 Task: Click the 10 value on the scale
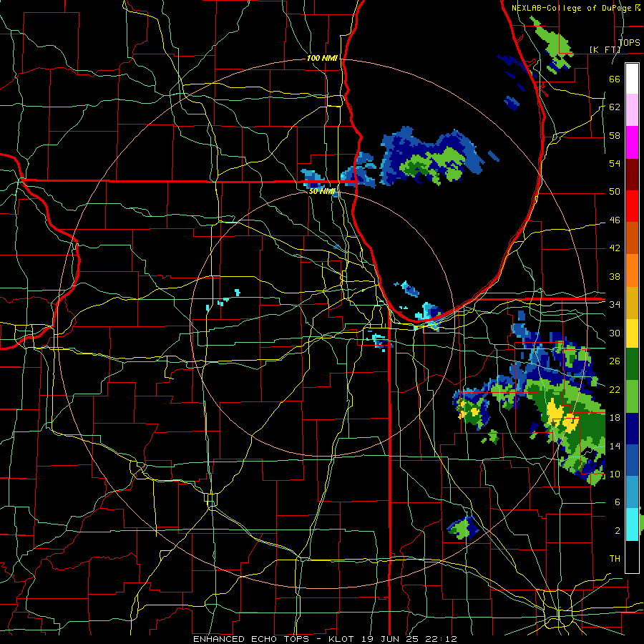click(x=615, y=474)
